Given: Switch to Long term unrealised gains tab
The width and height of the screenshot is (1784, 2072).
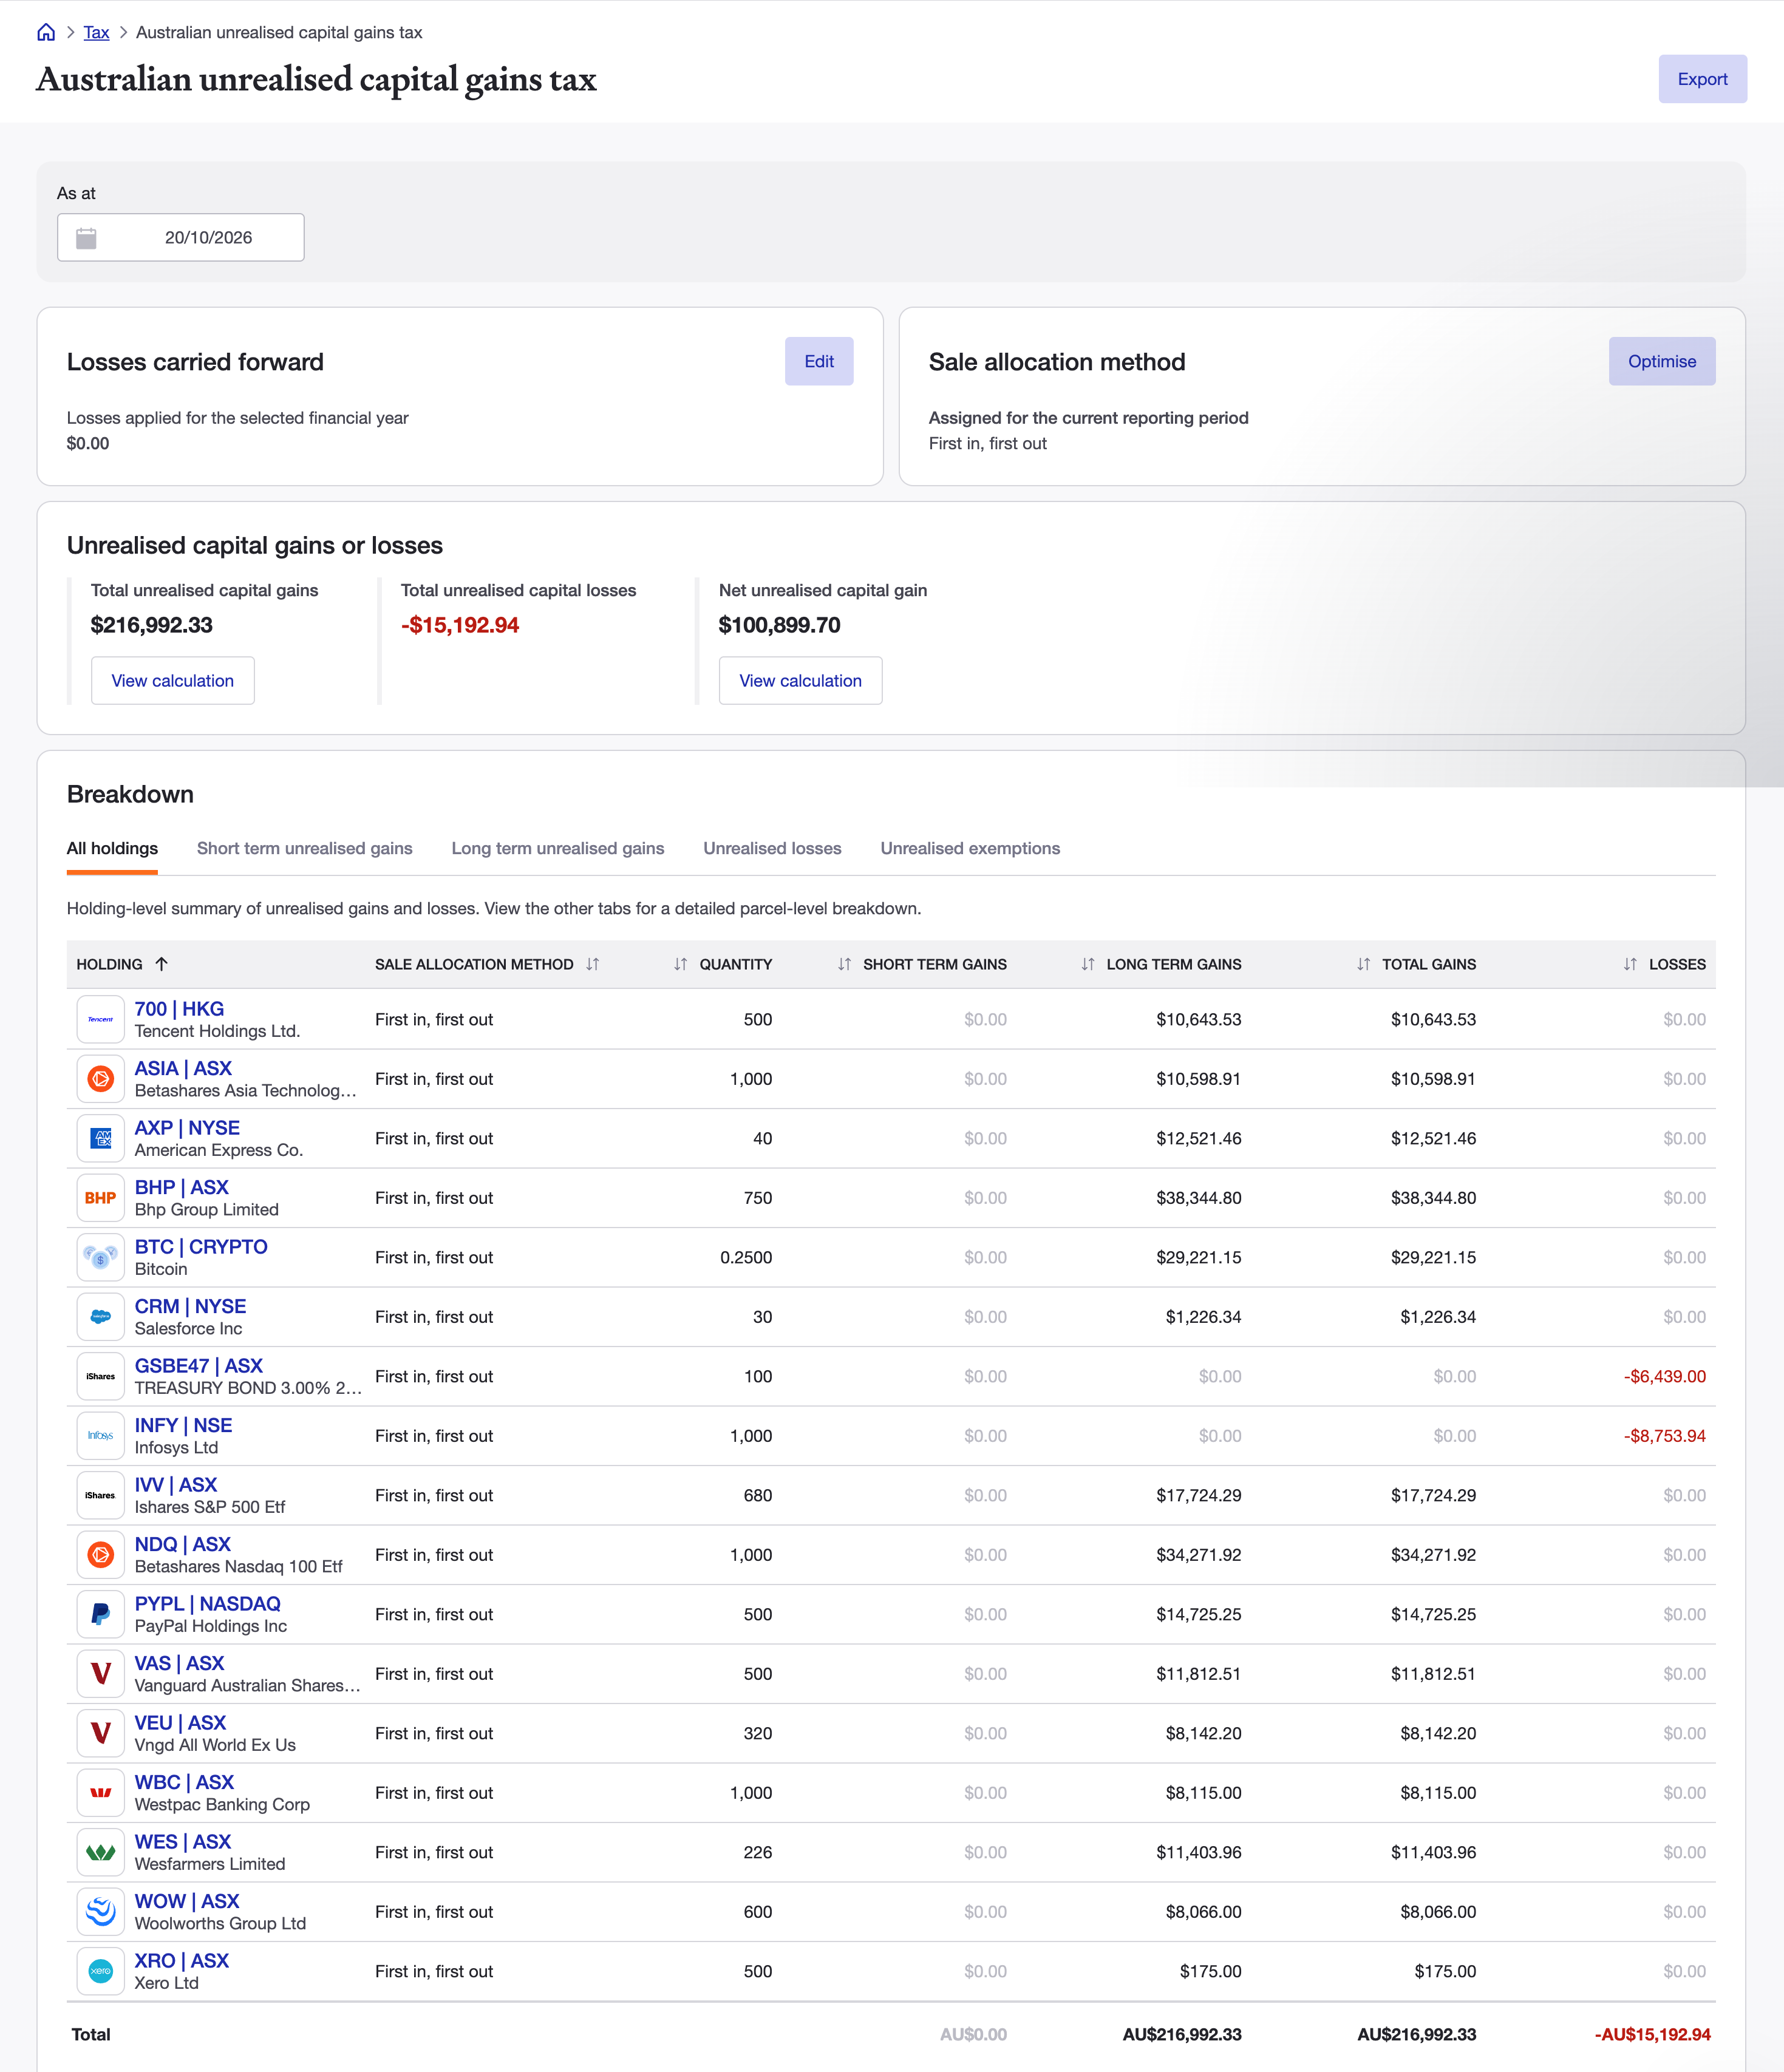Looking at the screenshot, I should (558, 848).
